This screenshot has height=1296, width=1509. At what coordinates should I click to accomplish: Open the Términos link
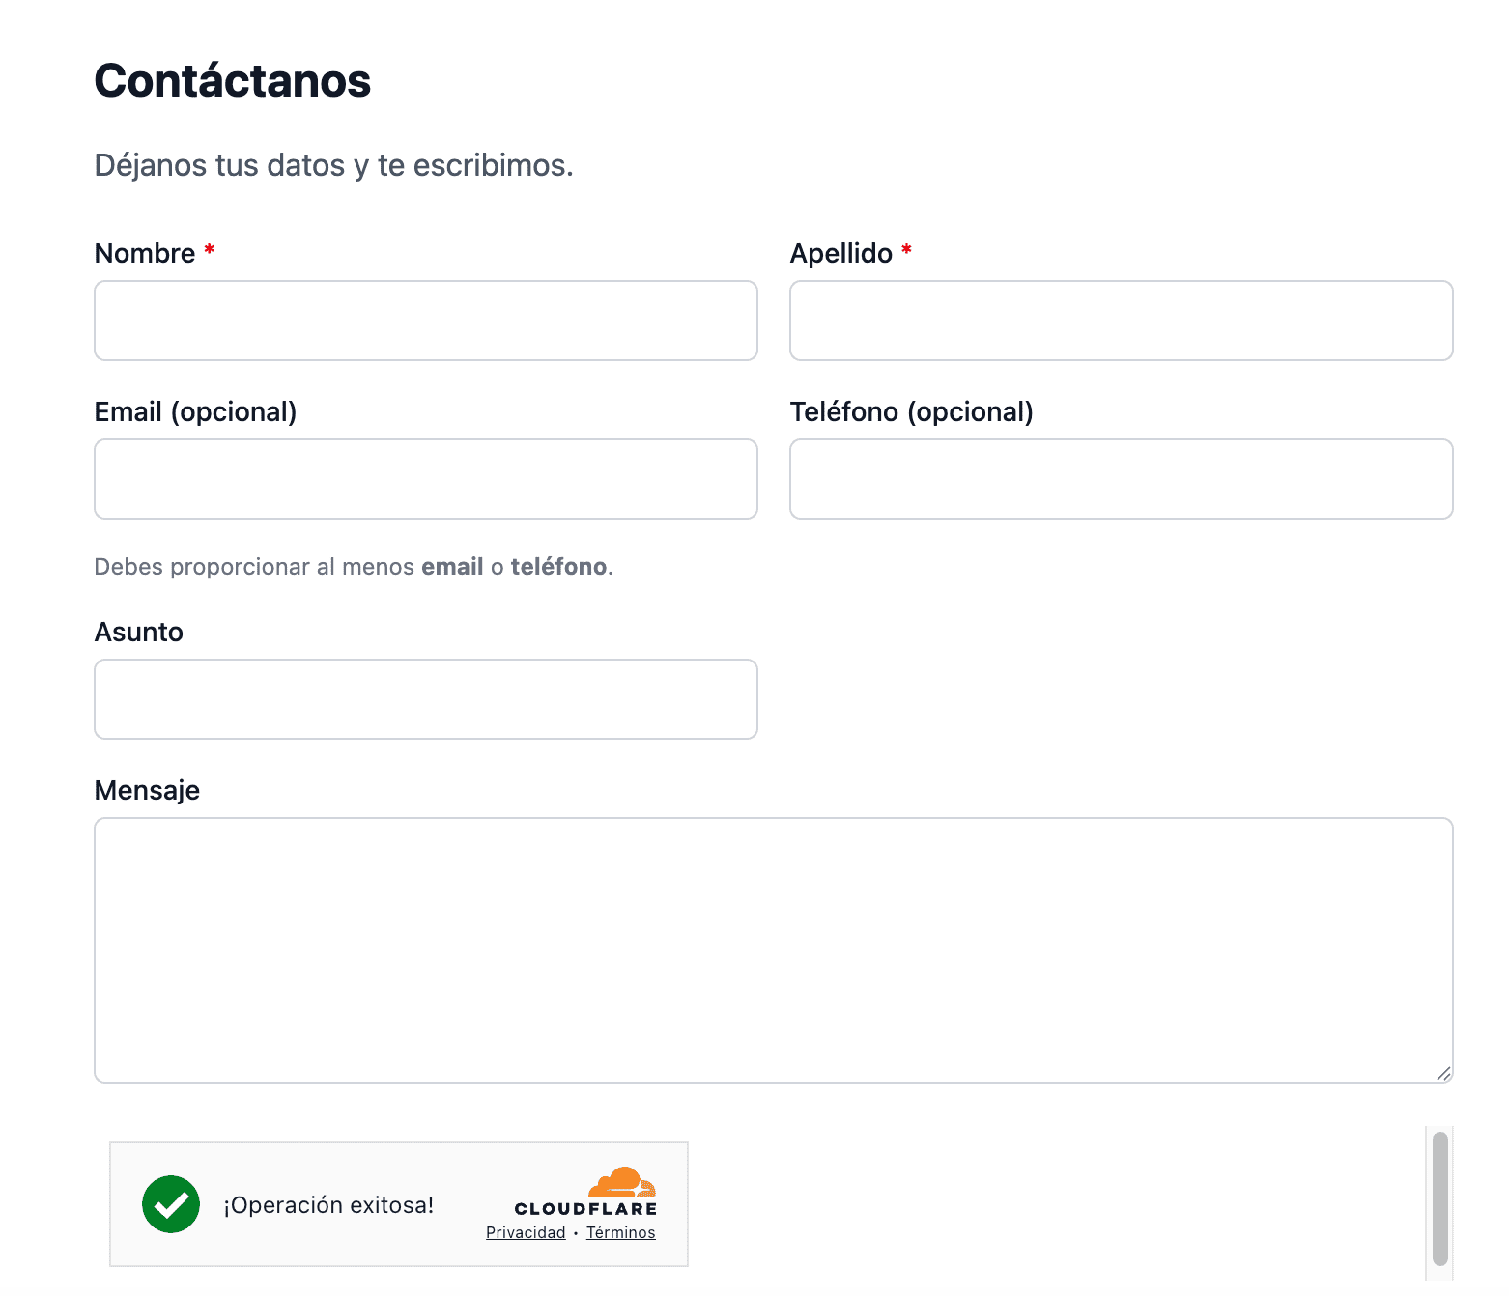click(x=620, y=1232)
